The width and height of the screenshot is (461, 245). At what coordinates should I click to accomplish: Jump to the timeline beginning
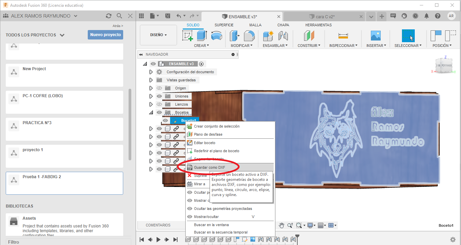point(142,240)
